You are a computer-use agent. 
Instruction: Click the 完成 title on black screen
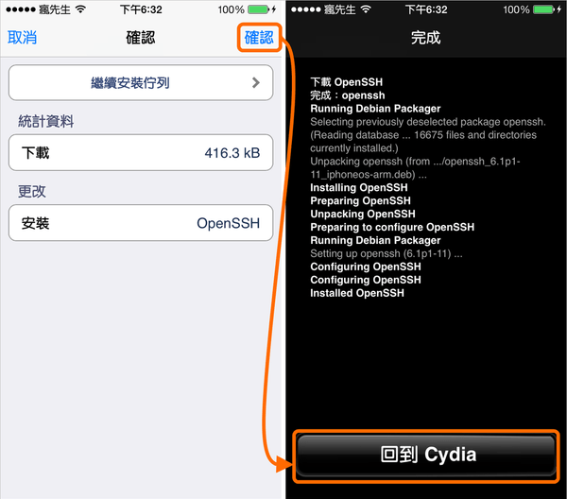pos(425,38)
